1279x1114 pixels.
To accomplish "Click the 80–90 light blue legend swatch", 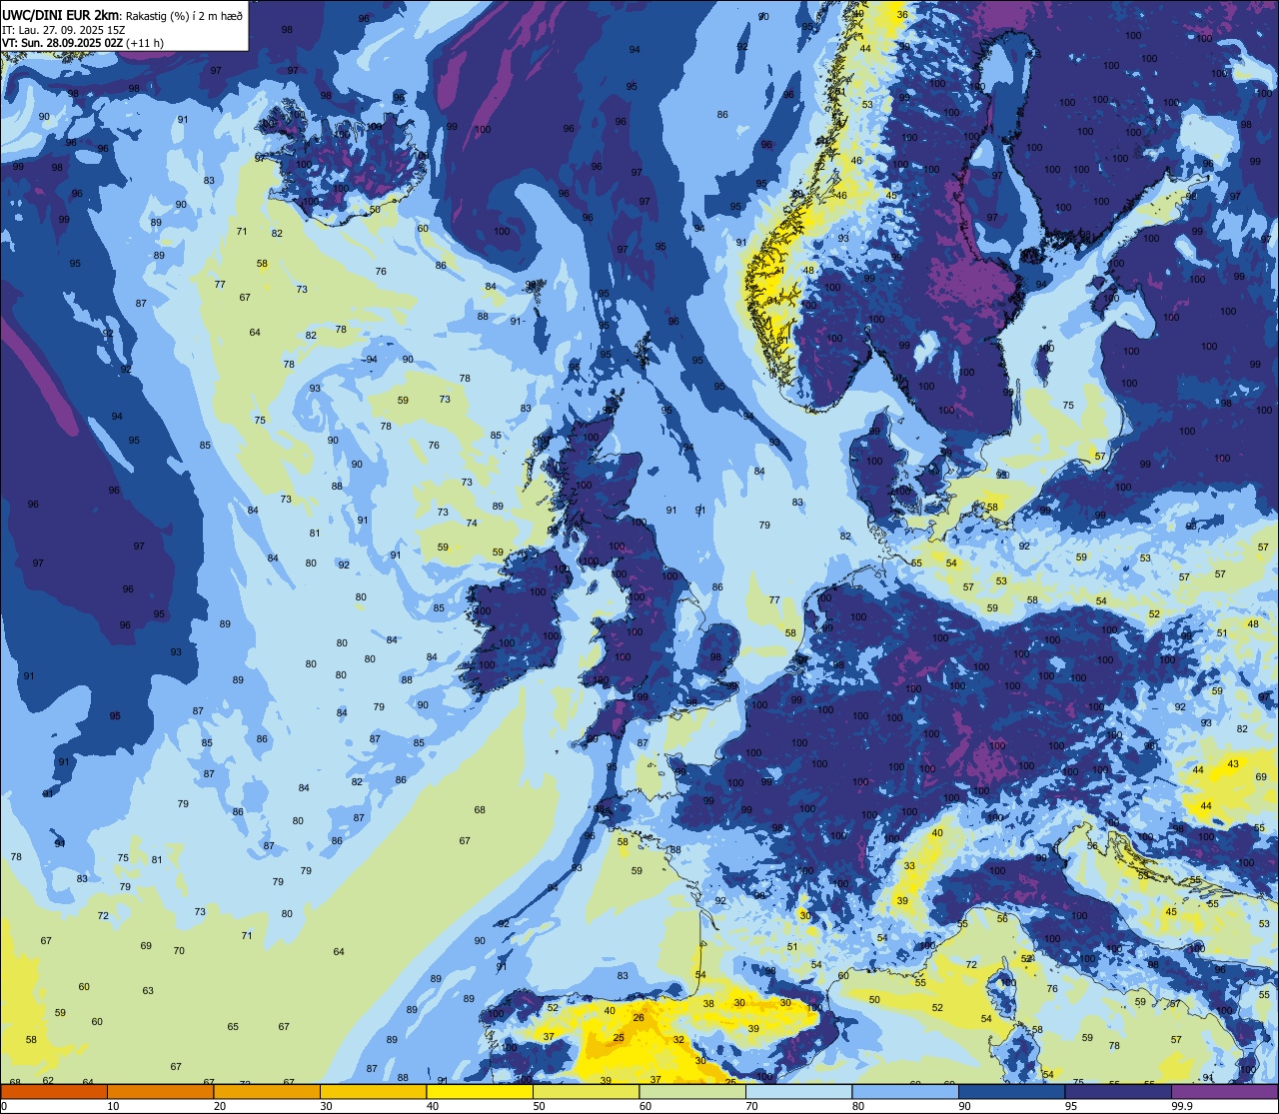I will pyautogui.click(x=905, y=1091).
